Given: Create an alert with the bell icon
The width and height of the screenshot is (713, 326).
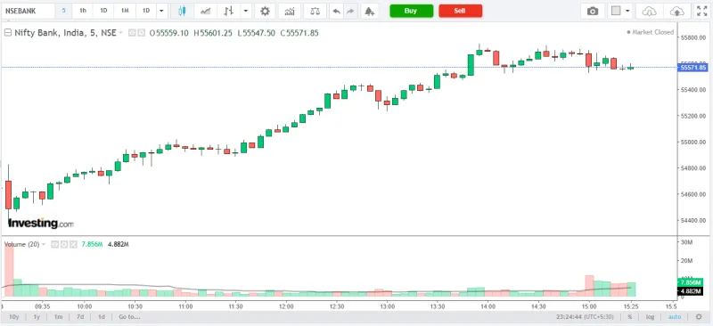Looking at the screenshot, I should pyautogui.click(x=370, y=11).
